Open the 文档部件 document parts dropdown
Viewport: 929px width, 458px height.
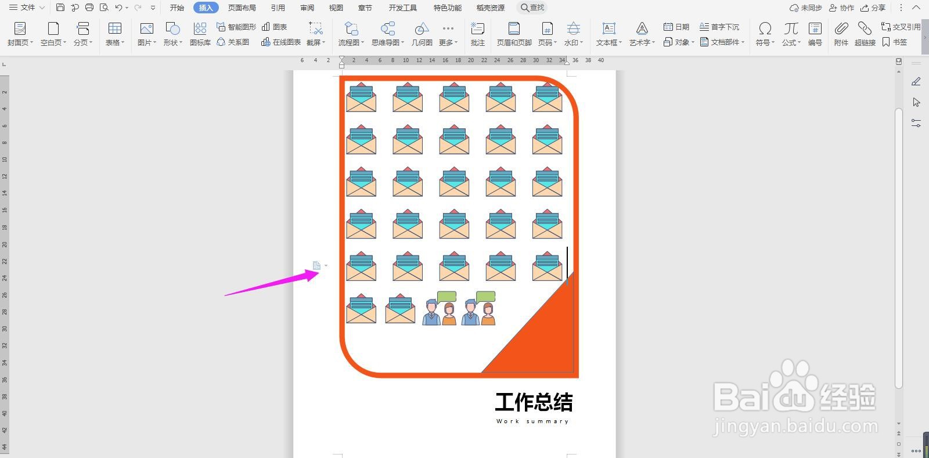[x=722, y=42]
